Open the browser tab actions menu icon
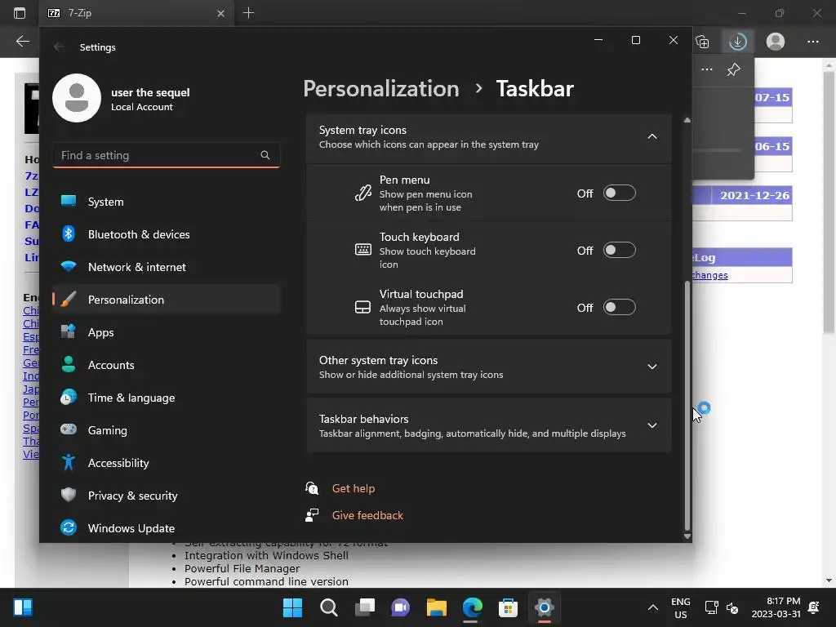The image size is (836, 627). [20, 13]
